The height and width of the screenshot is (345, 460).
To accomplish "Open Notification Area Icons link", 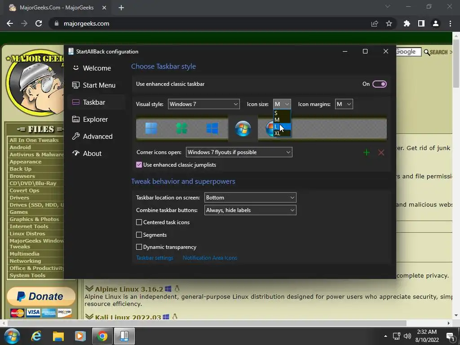I will [x=210, y=258].
